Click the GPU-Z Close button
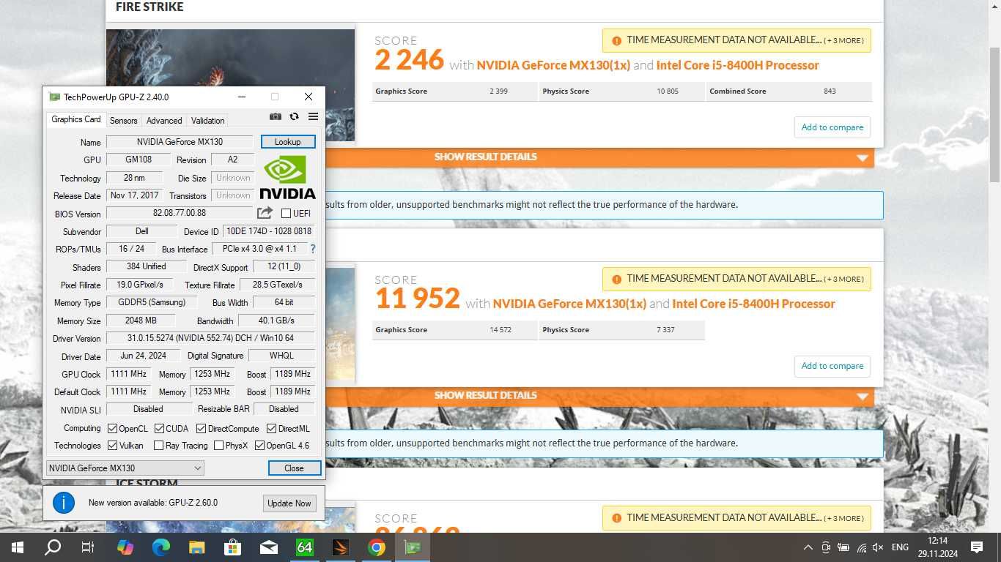The image size is (1001, 562). [294, 468]
